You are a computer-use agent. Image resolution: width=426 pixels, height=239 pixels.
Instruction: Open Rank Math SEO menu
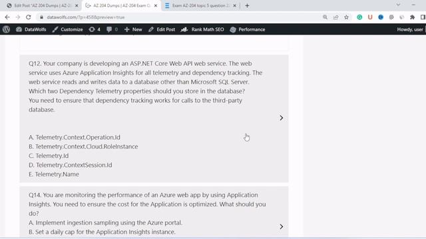click(202, 29)
